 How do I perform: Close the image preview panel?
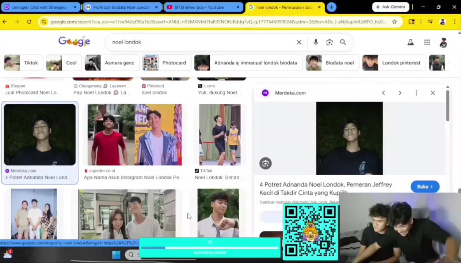pos(433,93)
